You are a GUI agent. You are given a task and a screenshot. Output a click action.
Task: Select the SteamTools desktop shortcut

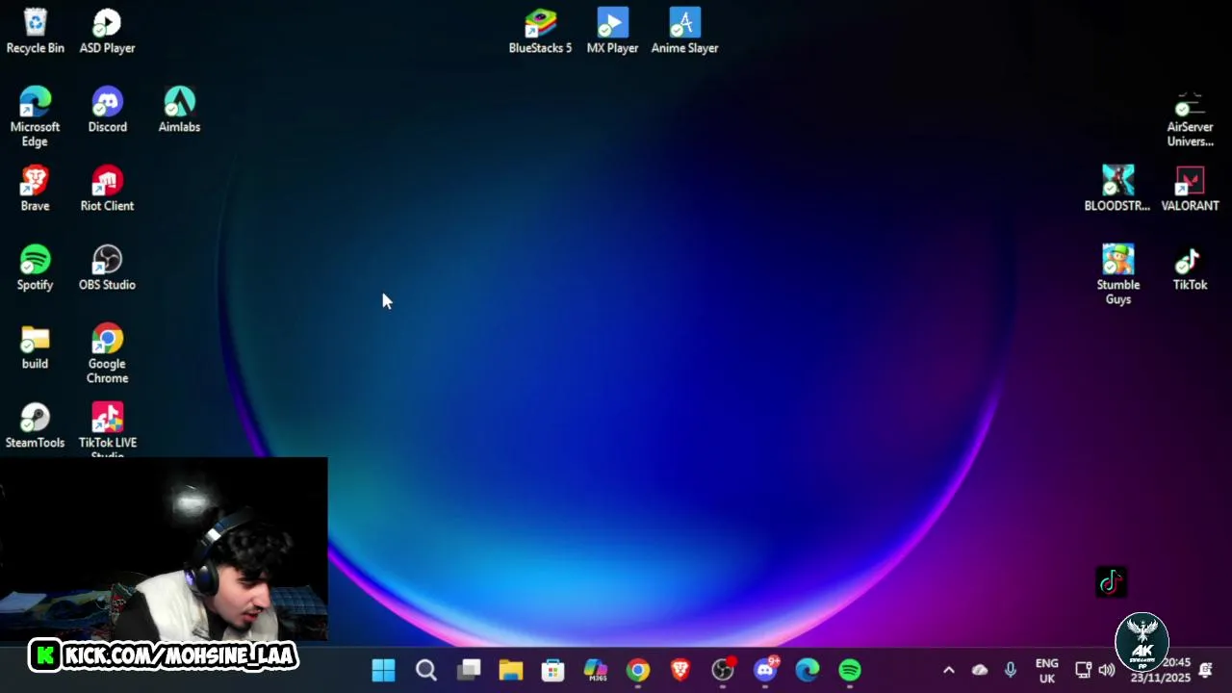35,425
